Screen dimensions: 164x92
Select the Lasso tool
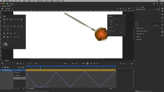click(x=18, y=19)
